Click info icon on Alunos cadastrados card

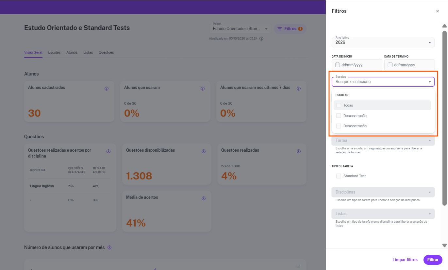point(107,89)
